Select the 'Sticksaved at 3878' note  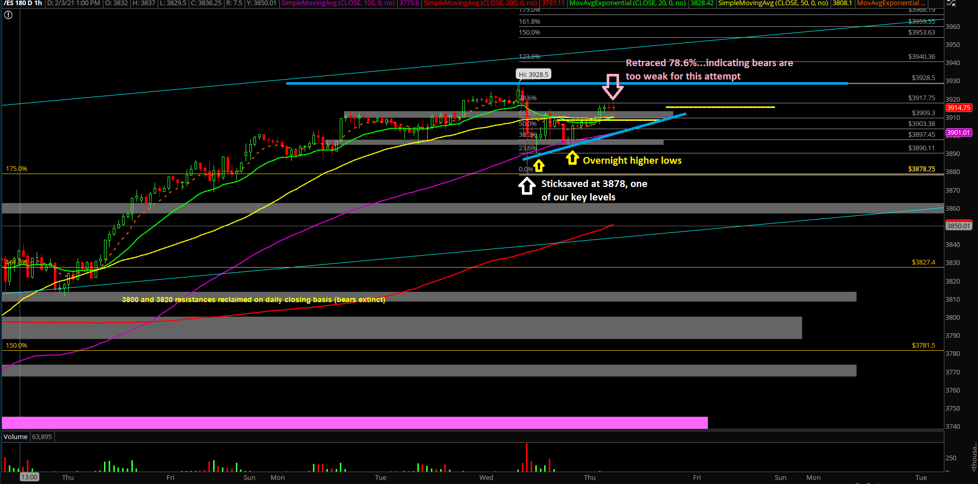(x=594, y=190)
